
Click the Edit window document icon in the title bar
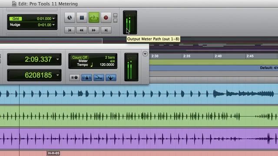pos(14,3)
